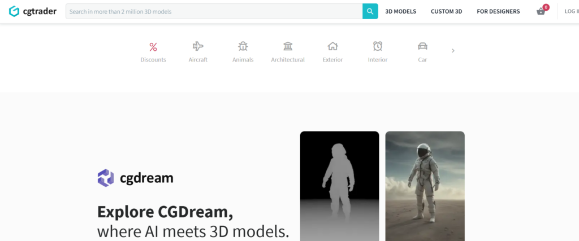The height and width of the screenshot is (241, 579).
Task: Click the Discounts text label
Action: point(153,60)
